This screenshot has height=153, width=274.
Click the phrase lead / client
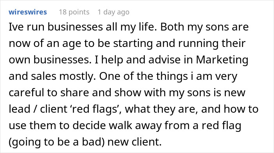pyautogui.click(x=38, y=109)
